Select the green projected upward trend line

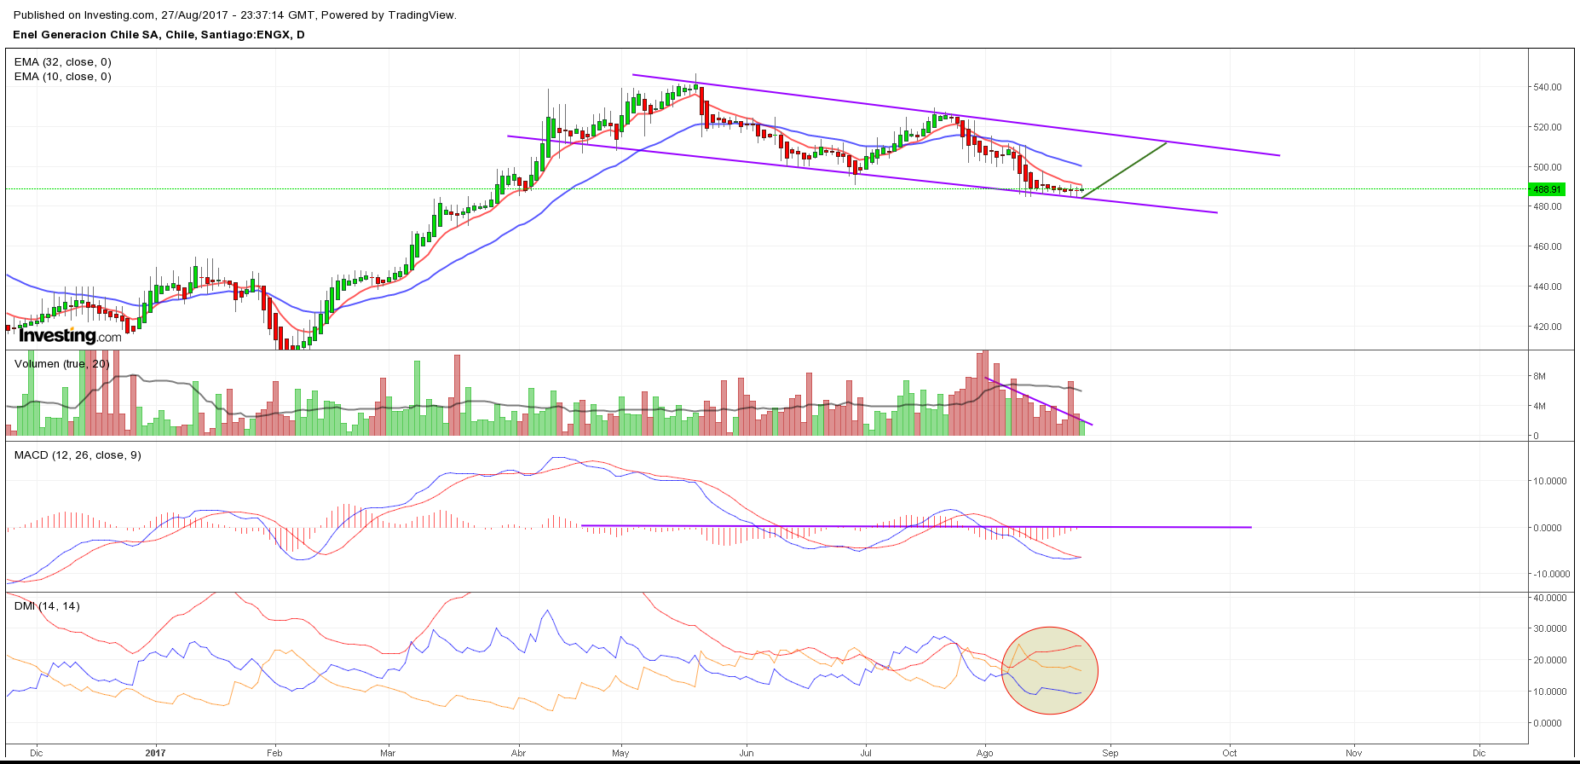point(1124,170)
